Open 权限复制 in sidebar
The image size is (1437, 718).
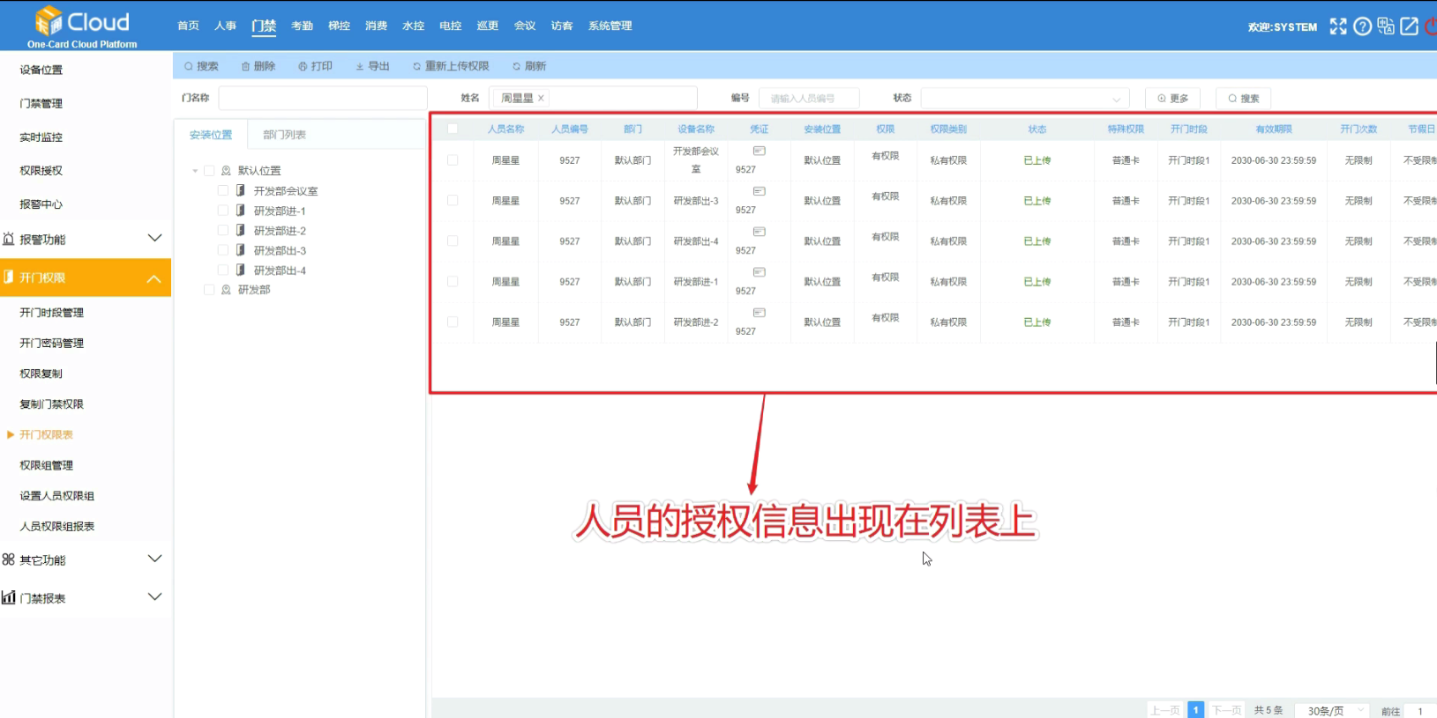pyautogui.click(x=41, y=374)
